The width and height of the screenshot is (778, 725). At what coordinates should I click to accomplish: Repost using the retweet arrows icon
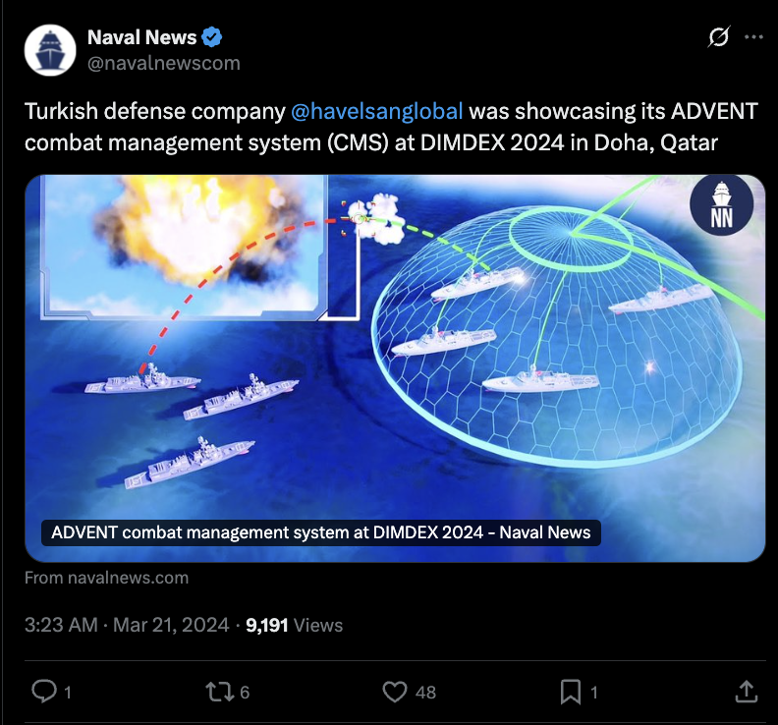point(219,692)
